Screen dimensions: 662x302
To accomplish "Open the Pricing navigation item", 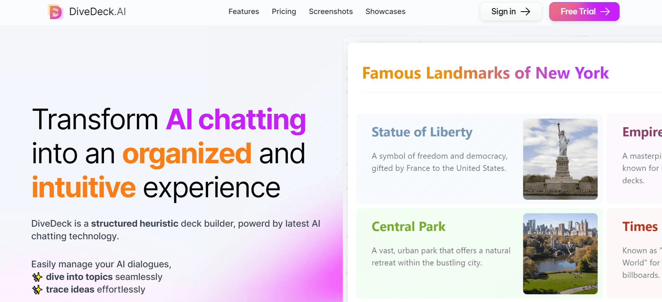I will click(x=283, y=12).
